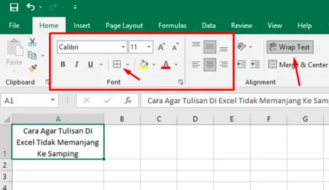Switch to the View tab
Viewport: 329px width, 190px height.
tap(275, 26)
